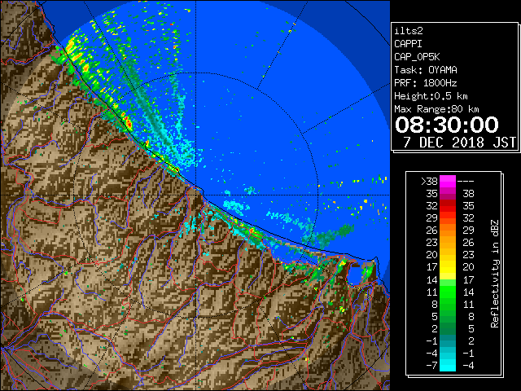
Task: Click the date text 7 DEC 2018 JST
Action: (x=459, y=143)
